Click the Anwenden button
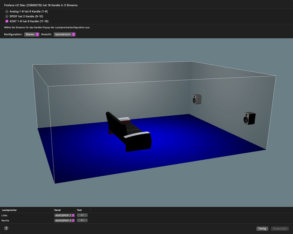Image resolution: width=293 pixels, height=234 pixels. coord(280,228)
